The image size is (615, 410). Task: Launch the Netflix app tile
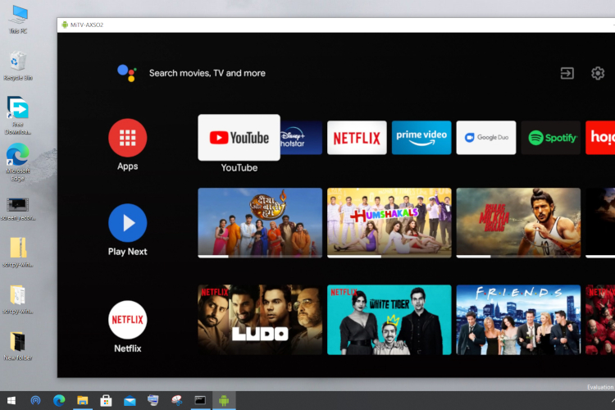[x=357, y=138]
